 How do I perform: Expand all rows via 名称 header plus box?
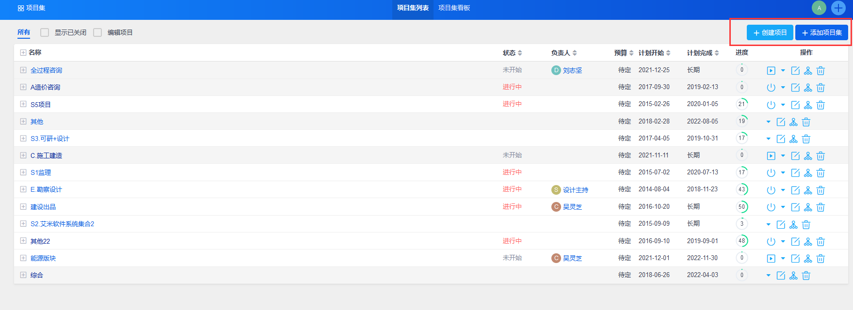[23, 52]
